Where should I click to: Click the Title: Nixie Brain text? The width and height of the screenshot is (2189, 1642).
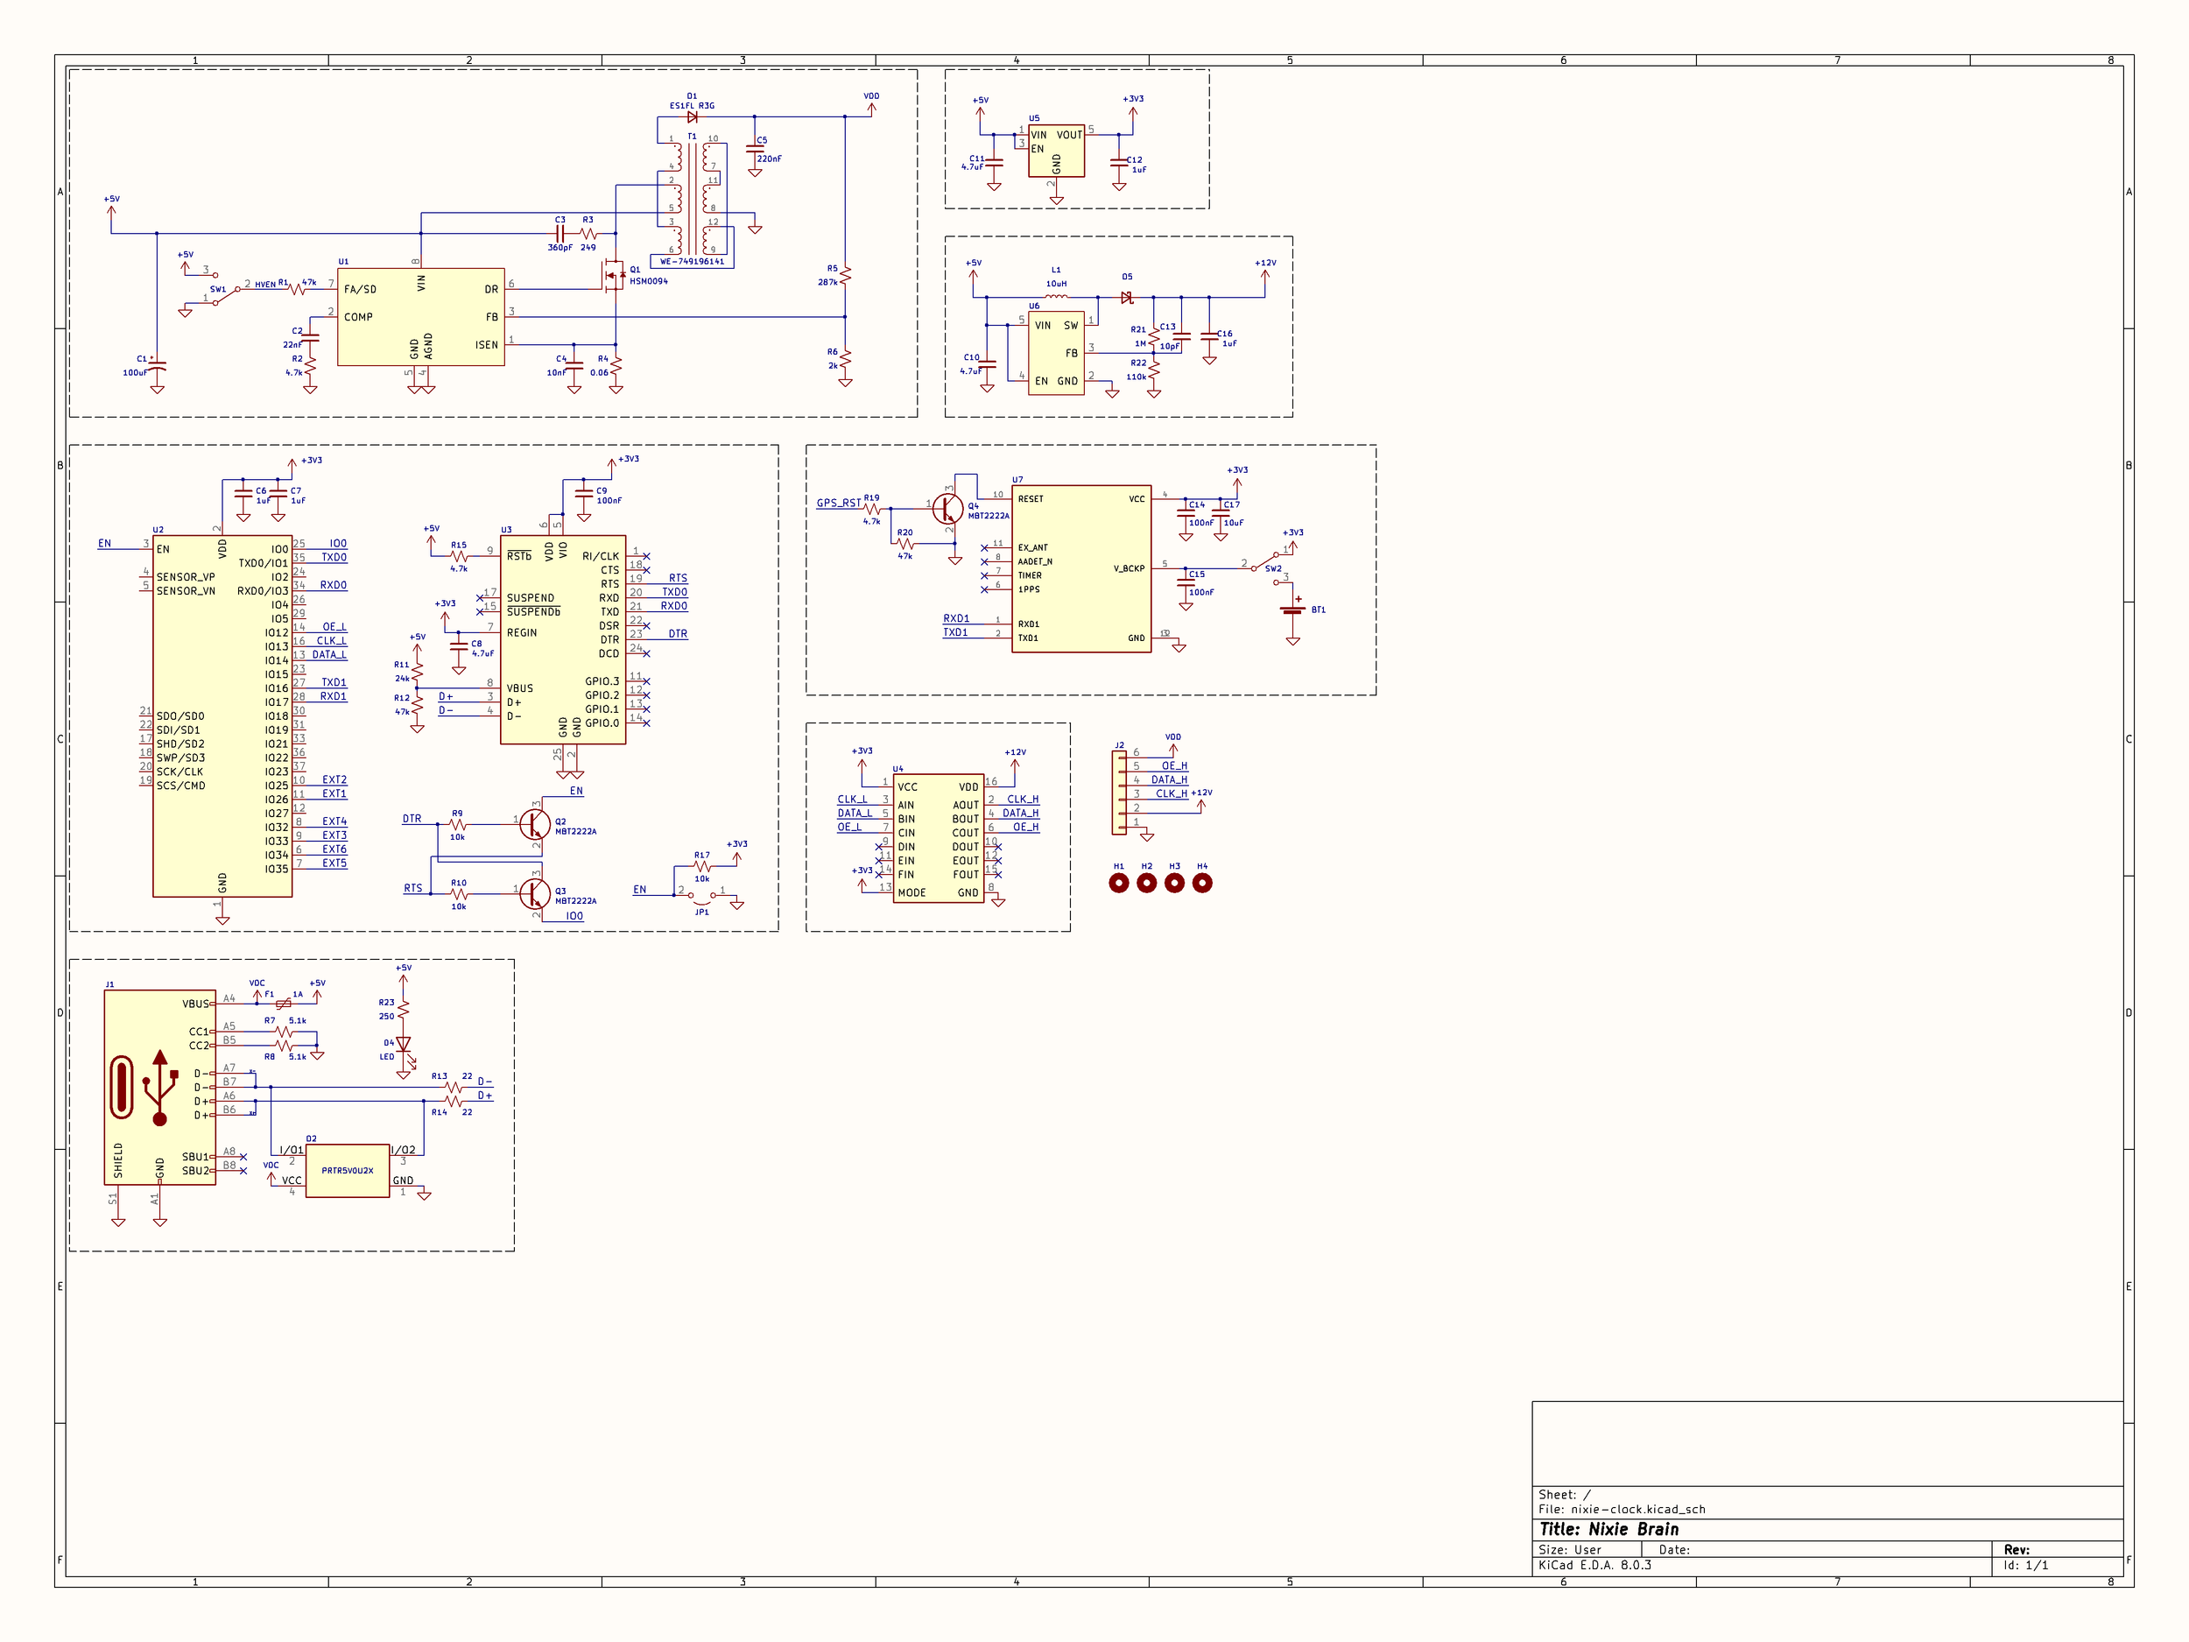[x=1608, y=1529]
